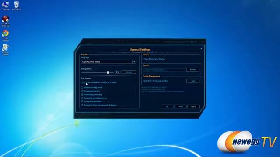This screenshot has height=157, width=280.
Task: Click the Cancel button
Action: [180, 106]
